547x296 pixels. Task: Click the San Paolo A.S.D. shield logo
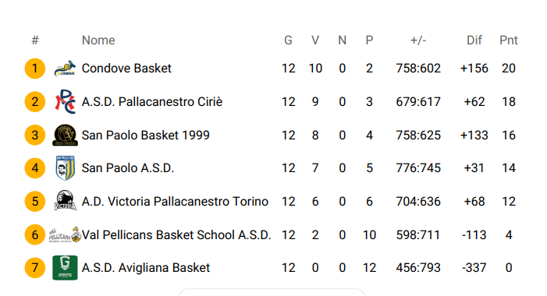66,167
